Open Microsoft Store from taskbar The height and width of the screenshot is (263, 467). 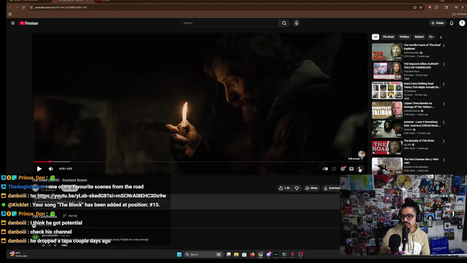(244, 255)
